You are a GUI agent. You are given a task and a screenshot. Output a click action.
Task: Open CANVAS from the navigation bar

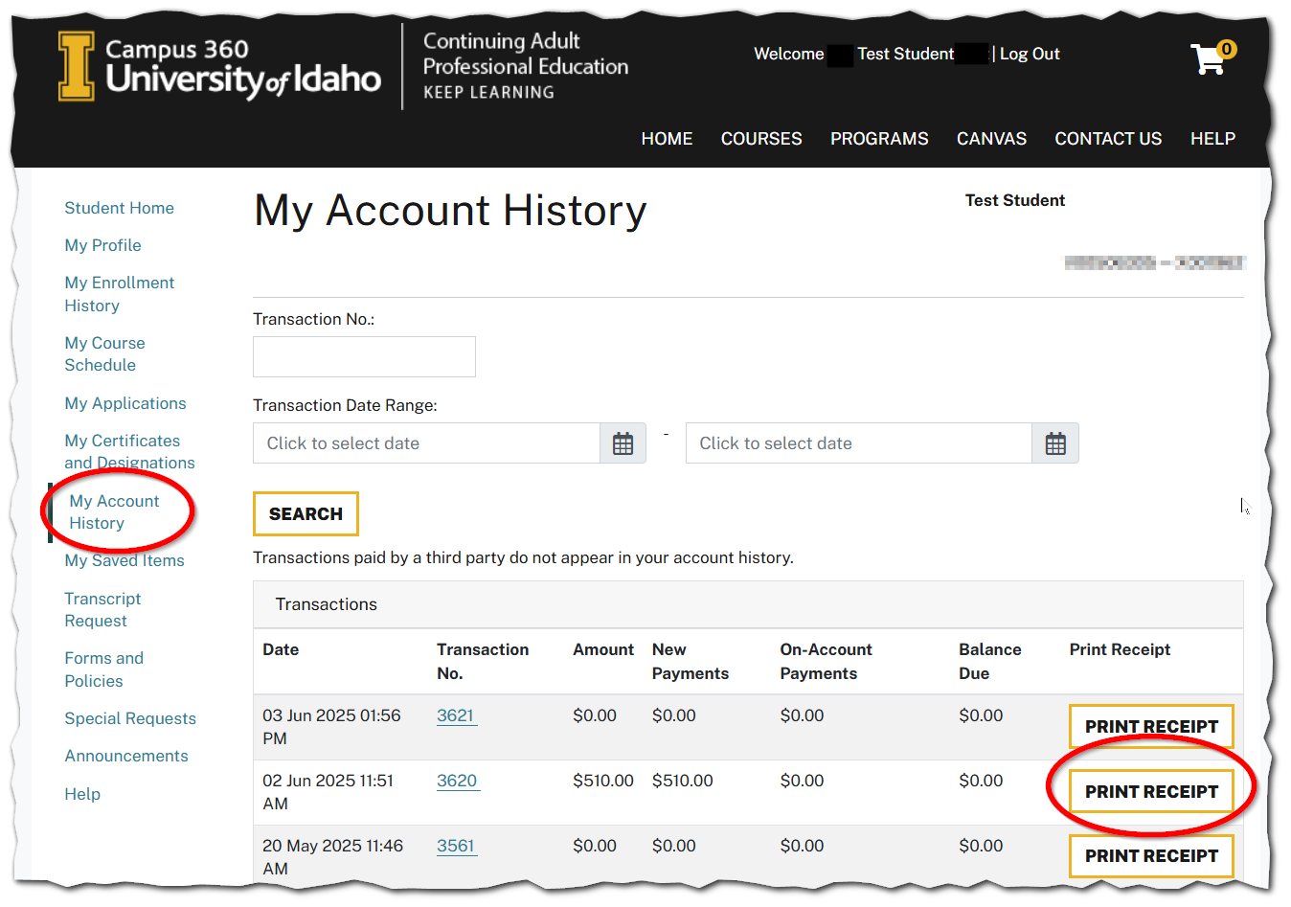pyautogui.click(x=991, y=138)
